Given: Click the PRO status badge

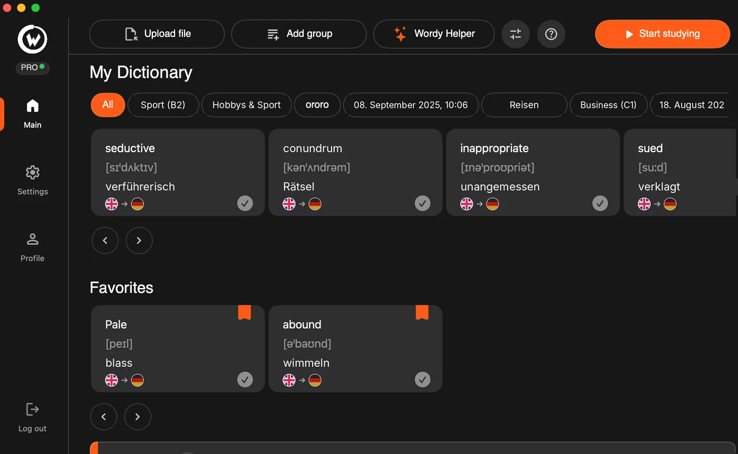Looking at the screenshot, I should [32, 67].
